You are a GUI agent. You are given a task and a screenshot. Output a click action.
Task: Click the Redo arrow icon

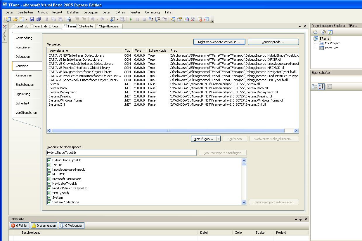pos(102,20)
